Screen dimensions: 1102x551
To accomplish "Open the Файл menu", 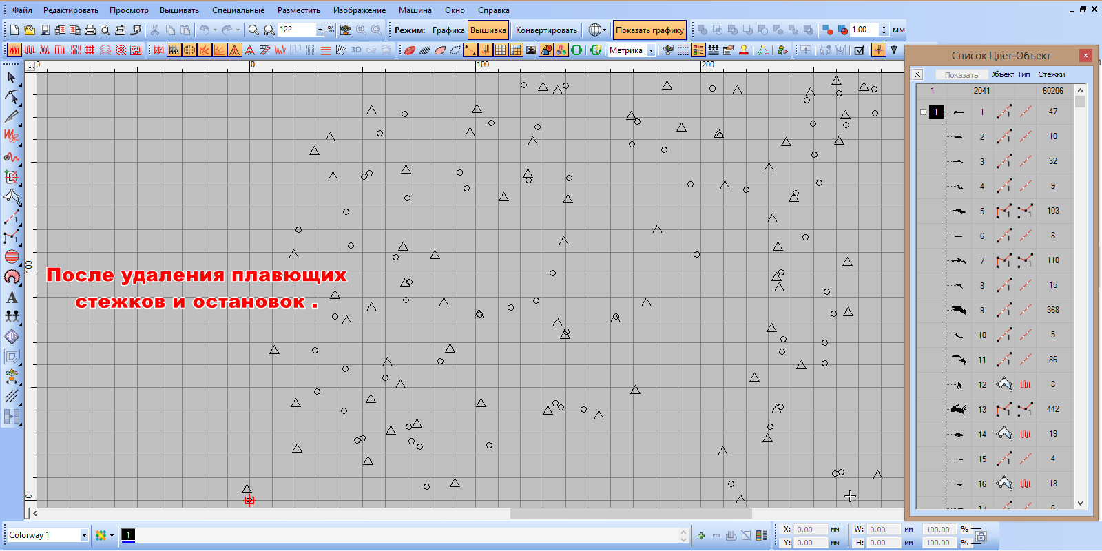I will (x=22, y=10).
